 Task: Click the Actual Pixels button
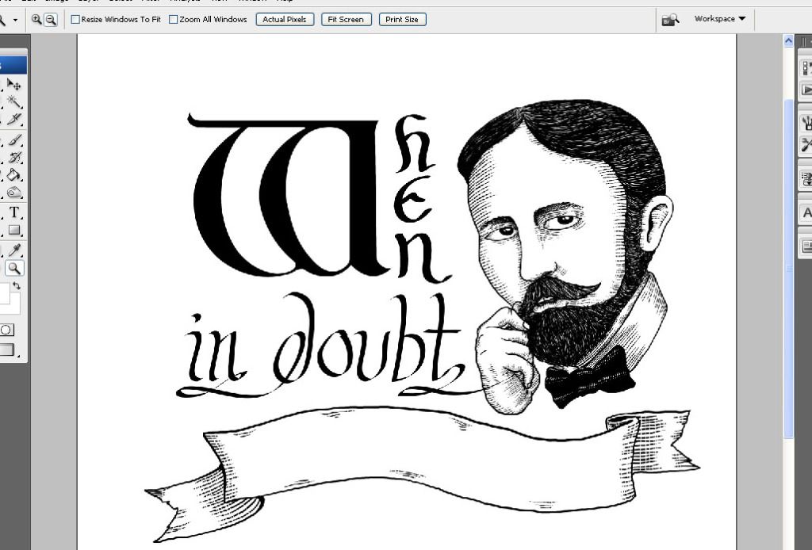[285, 20]
